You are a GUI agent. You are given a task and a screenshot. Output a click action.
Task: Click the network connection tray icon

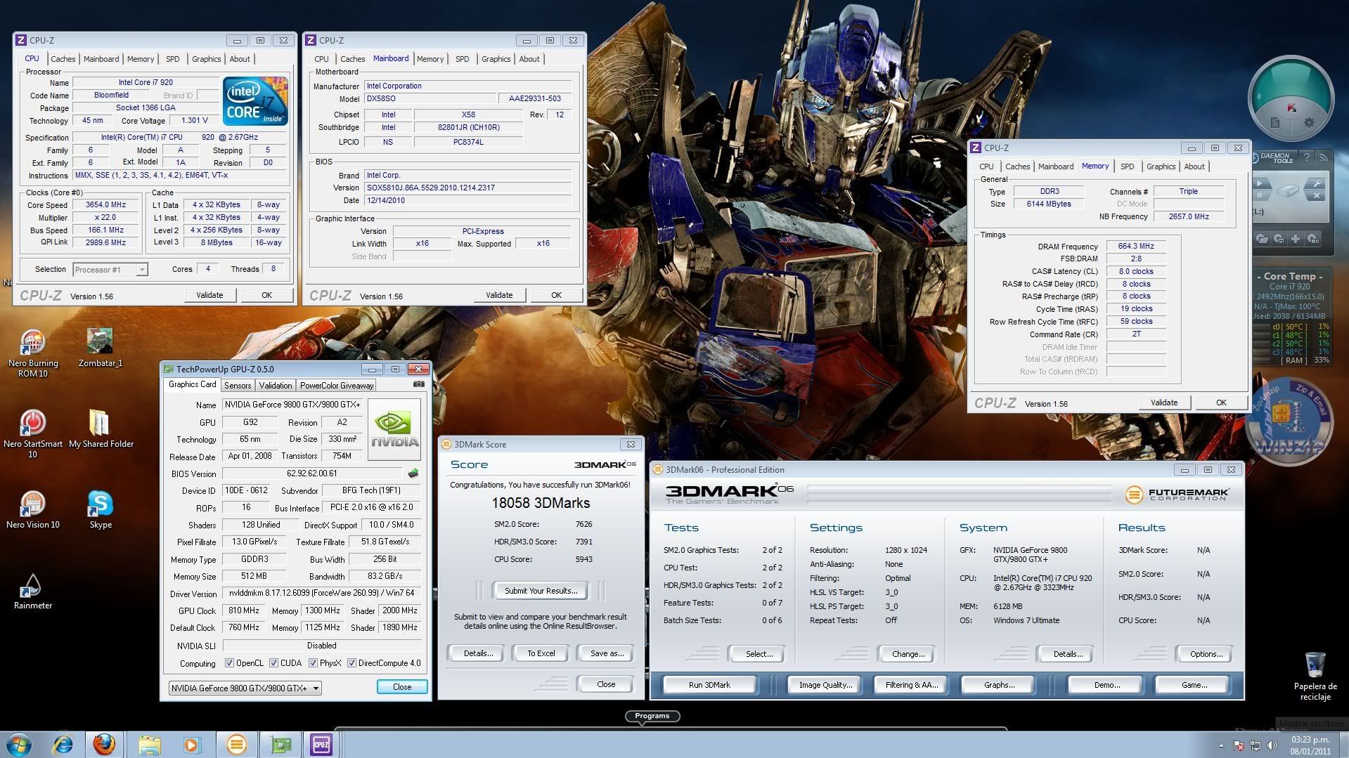1255,745
